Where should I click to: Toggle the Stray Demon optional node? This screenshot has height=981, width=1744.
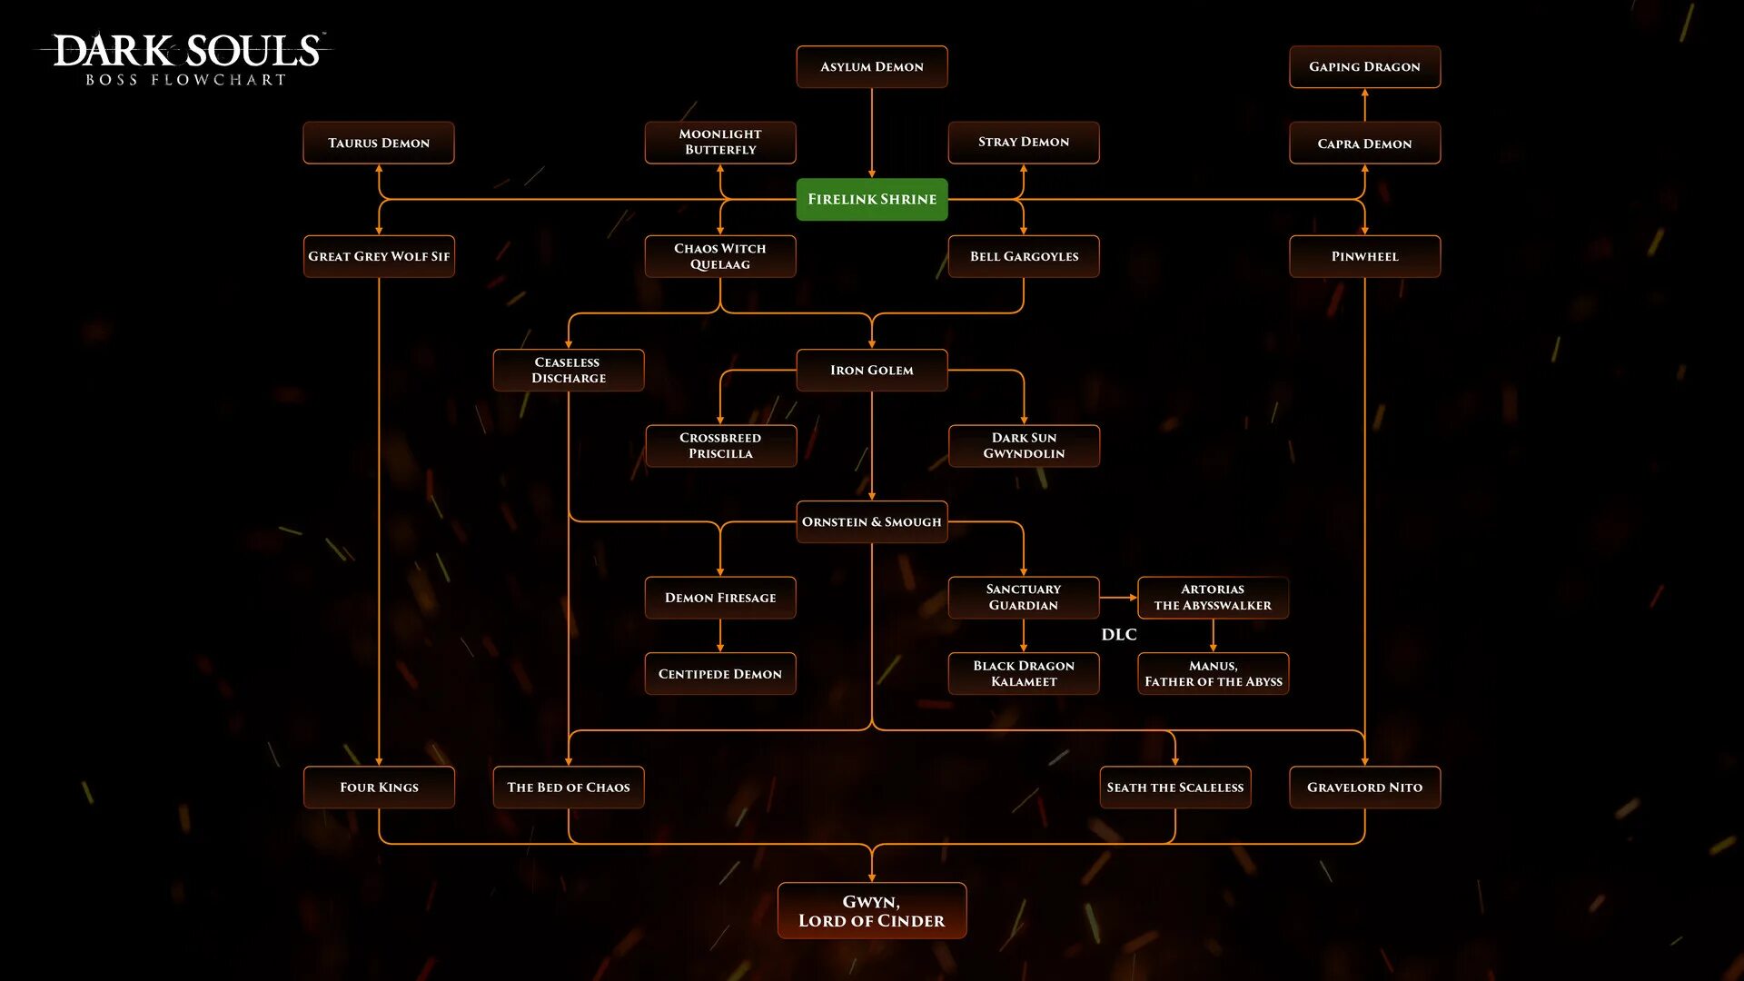point(1023,142)
